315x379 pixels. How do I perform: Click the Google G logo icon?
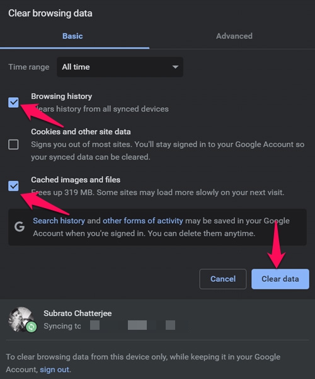click(20, 227)
